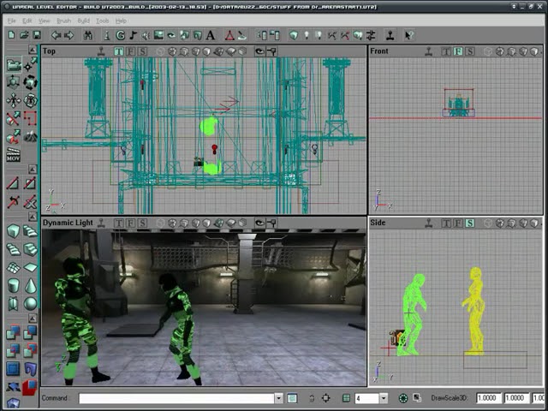Expand the Command history dropdown arrow
The width and height of the screenshot is (548, 411).
click(x=278, y=398)
